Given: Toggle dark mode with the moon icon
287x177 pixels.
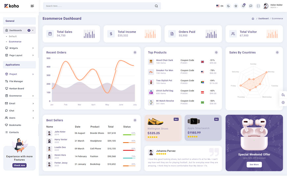Looking at the screenshot, I should click(228, 6).
